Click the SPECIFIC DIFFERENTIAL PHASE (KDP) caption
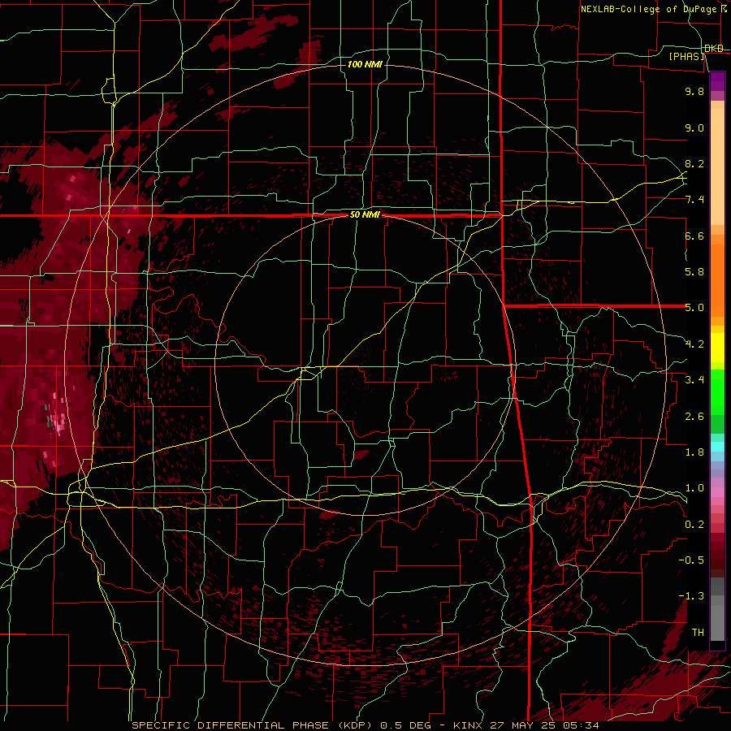Image resolution: width=731 pixels, height=731 pixels. click(x=254, y=725)
